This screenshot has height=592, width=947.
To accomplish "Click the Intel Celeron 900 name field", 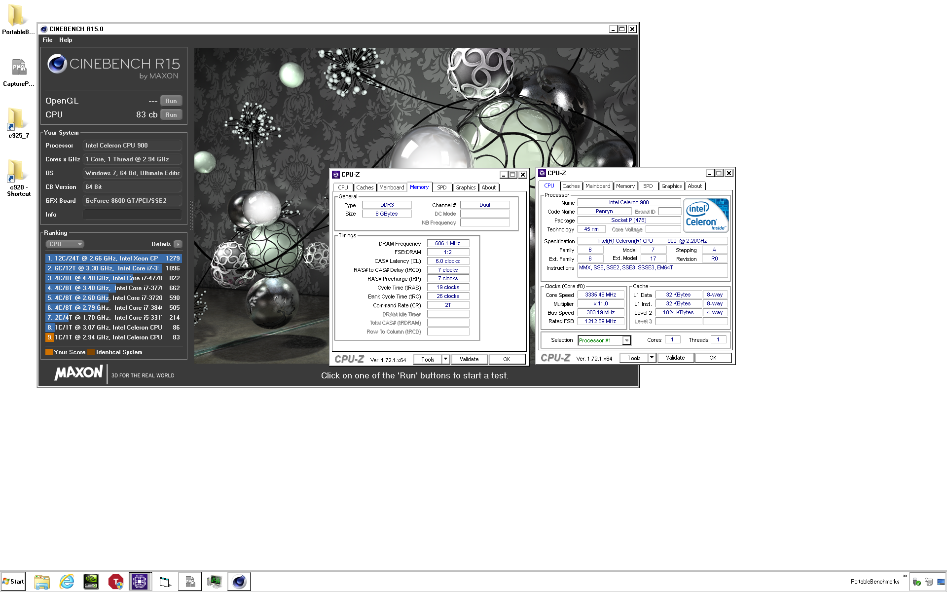I will 629,203.
